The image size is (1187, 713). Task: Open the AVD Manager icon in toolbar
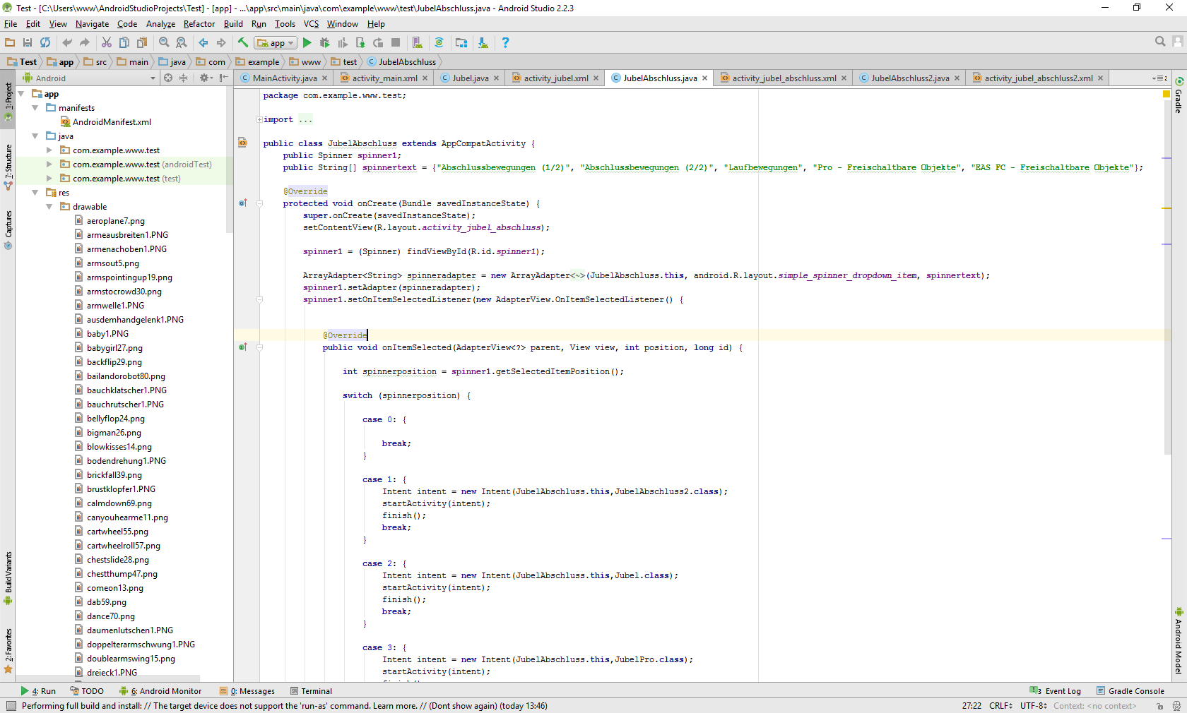point(418,43)
